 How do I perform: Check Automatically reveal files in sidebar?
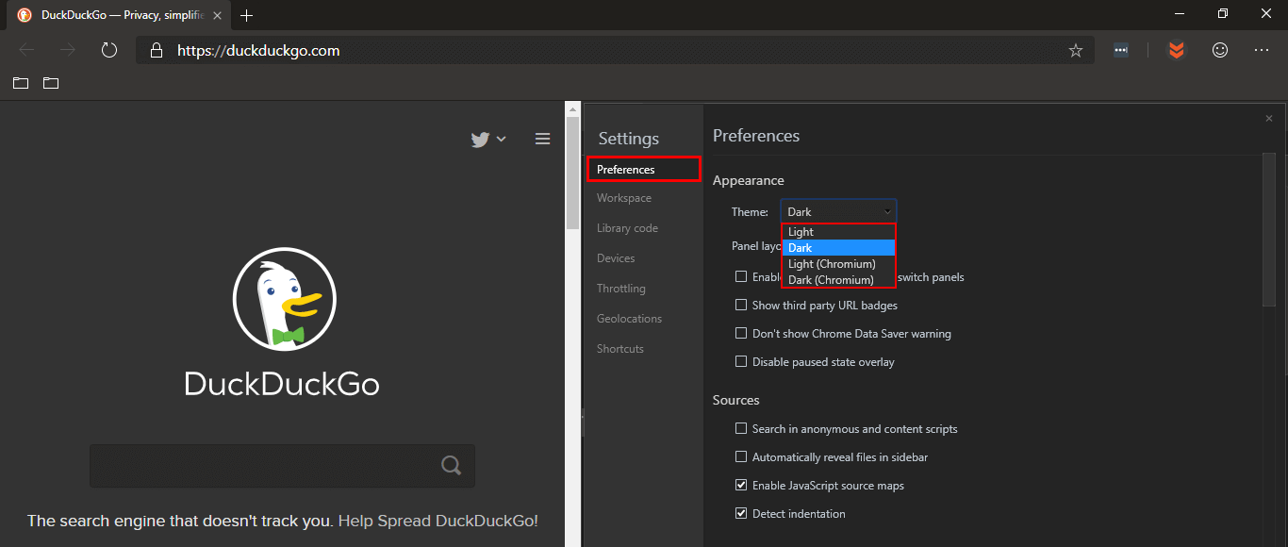[x=741, y=456]
